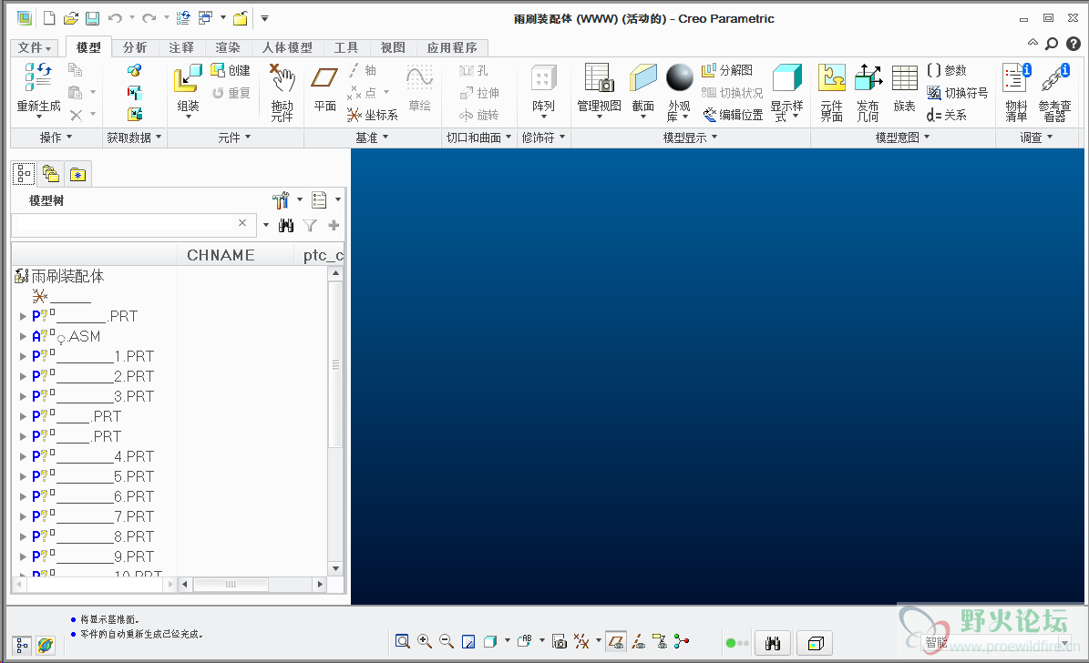Open 参考查看器 reference viewer

(1055, 92)
